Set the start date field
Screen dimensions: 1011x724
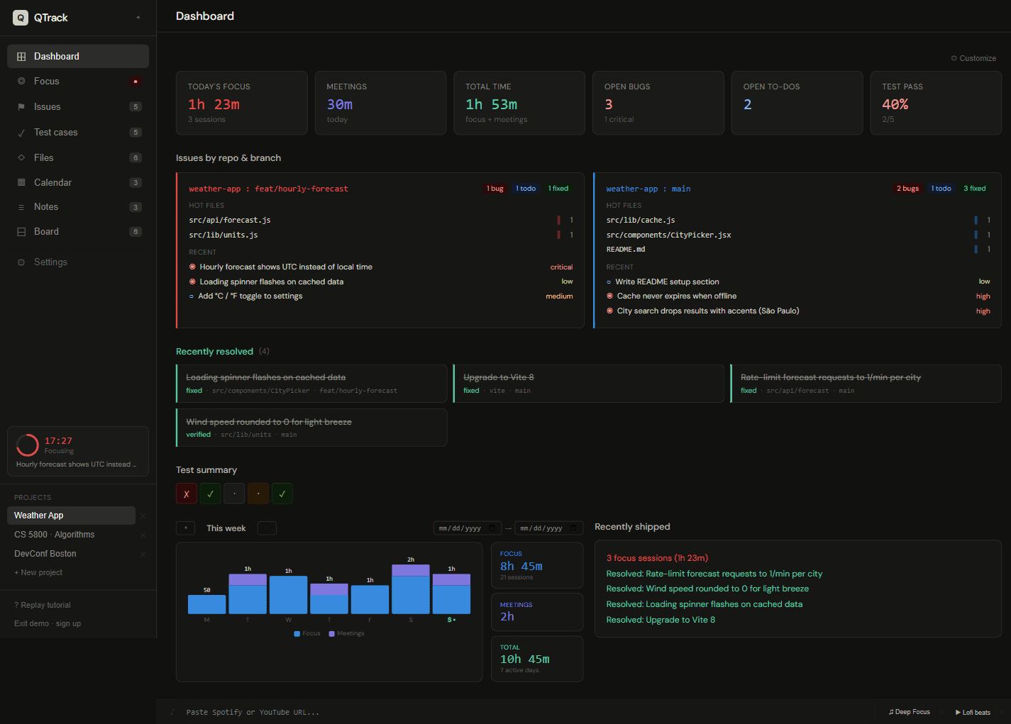point(468,528)
